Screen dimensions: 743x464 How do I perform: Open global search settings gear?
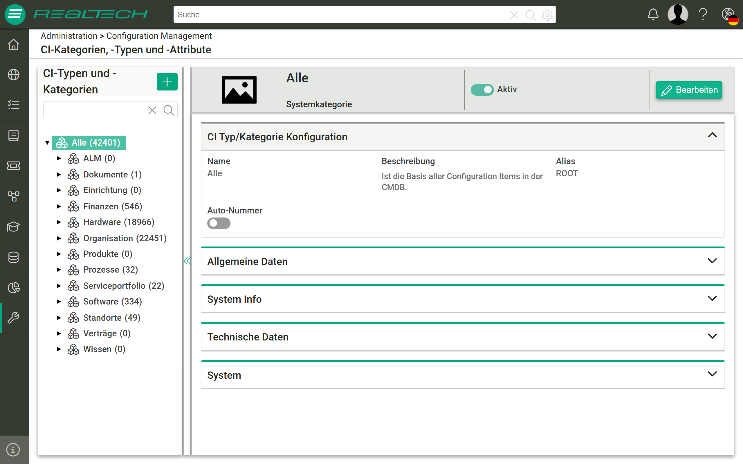(x=547, y=15)
